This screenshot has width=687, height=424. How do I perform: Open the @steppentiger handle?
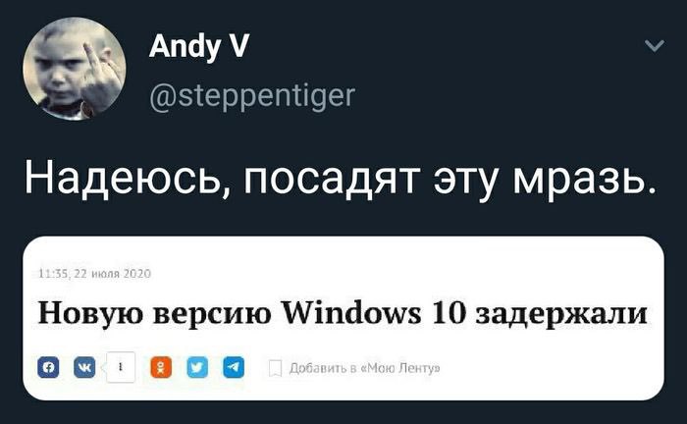tap(252, 96)
